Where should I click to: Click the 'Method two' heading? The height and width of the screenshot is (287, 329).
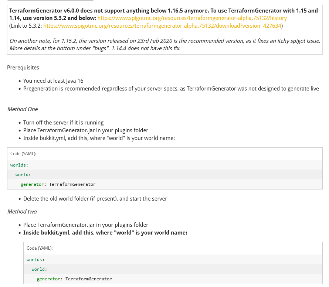coord(22,212)
